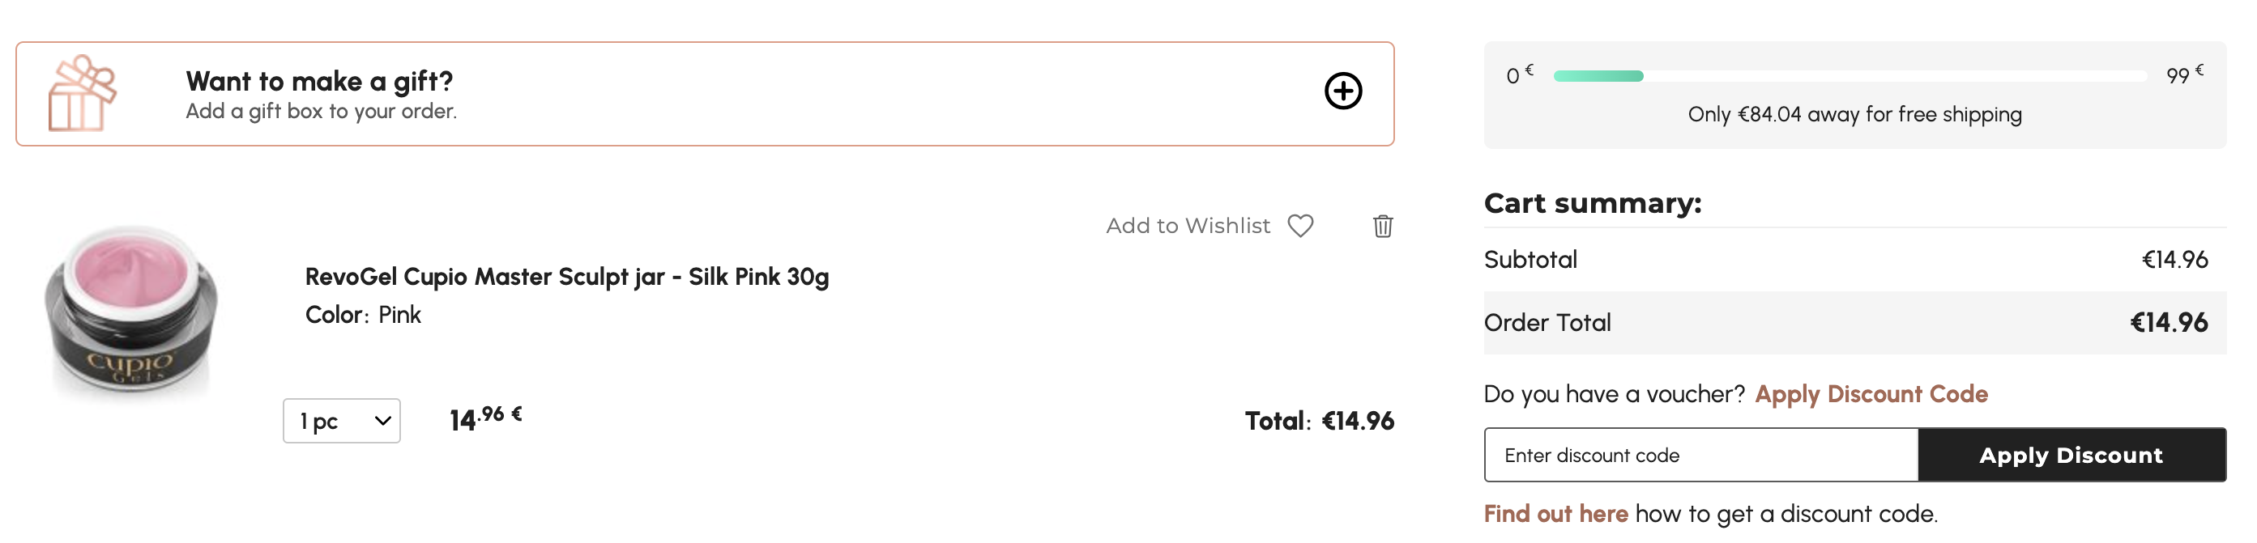Click the Add to Wishlist text

click(x=1187, y=226)
